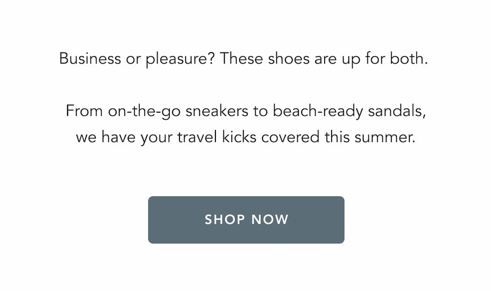Click the word 'covered' in the last line
The image size is (491, 291).
click(x=290, y=137)
